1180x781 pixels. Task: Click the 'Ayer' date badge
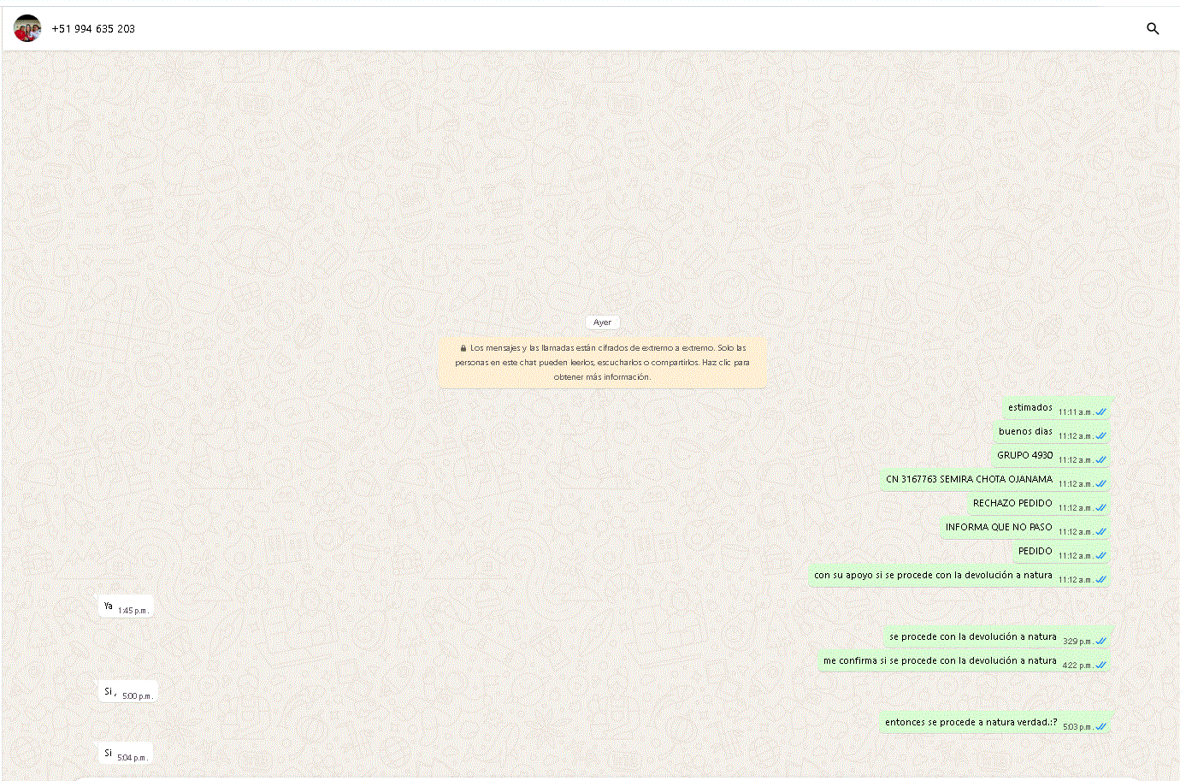tap(603, 322)
